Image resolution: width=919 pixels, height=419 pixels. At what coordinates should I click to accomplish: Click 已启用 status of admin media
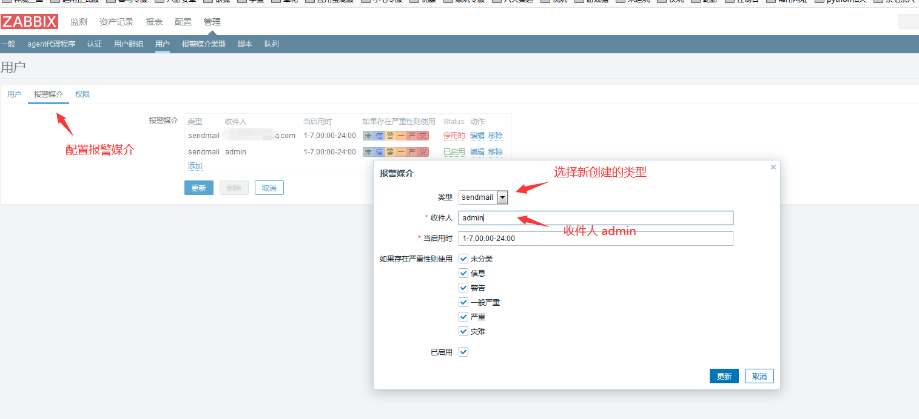pyautogui.click(x=454, y=152)
